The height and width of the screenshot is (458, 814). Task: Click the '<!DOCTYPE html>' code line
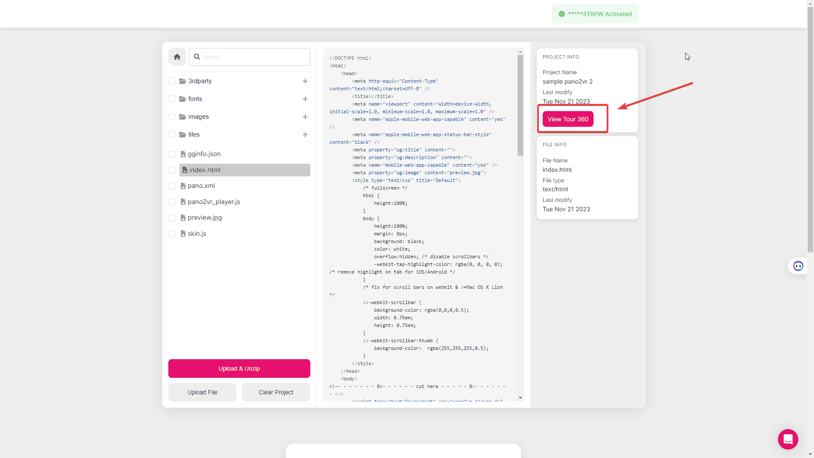(350, 58)
